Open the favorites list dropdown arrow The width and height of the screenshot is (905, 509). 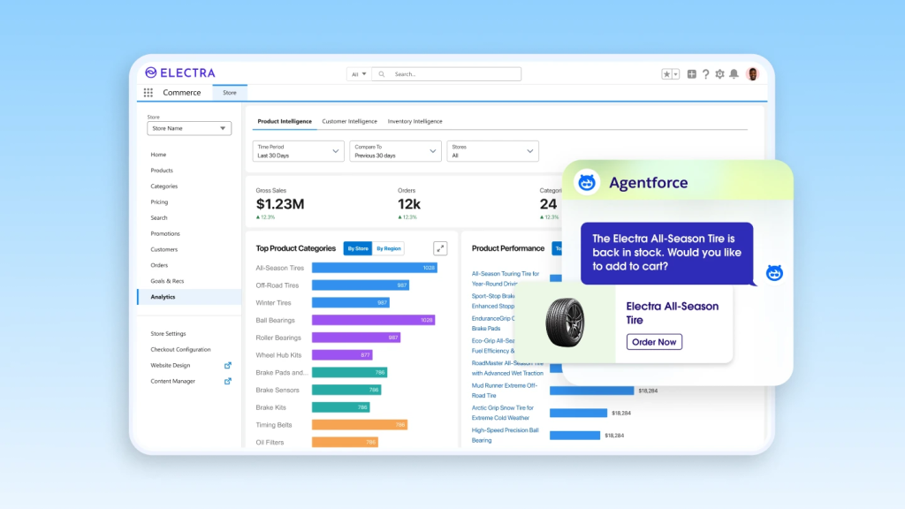coord(675,74)
